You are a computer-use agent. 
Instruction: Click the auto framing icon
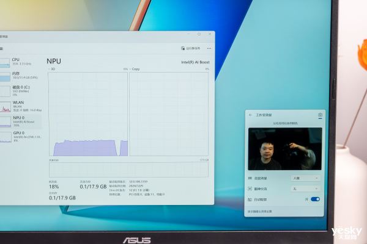250,199
